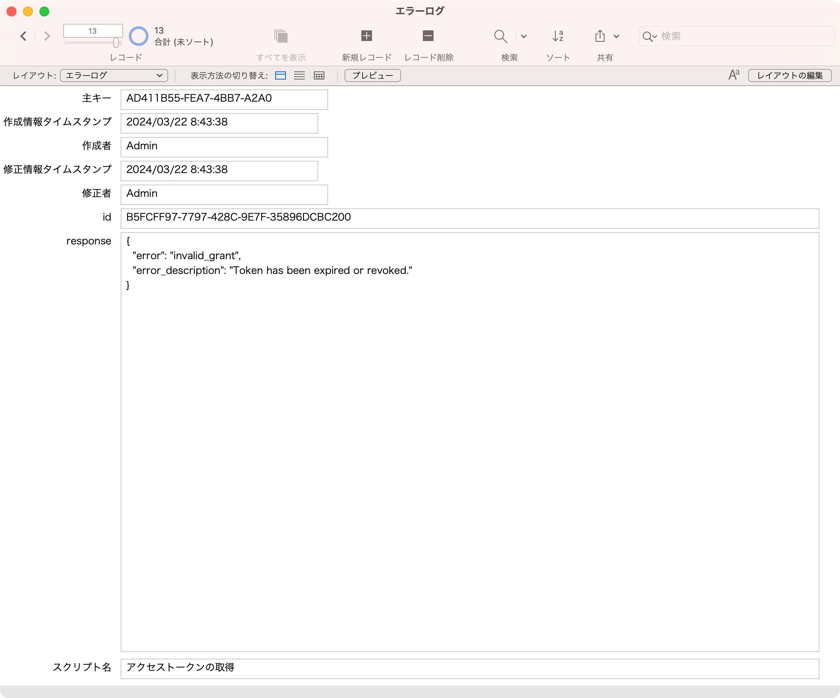Click the 作成者 field containing Admin
Screen dimensions: 840x698
pyautogui.click(x=224, y=147)
